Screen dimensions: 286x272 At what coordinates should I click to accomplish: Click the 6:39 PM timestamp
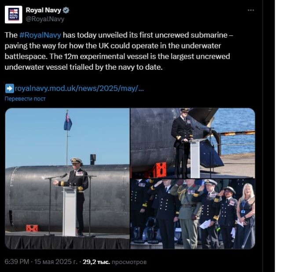tap(17, 262)
